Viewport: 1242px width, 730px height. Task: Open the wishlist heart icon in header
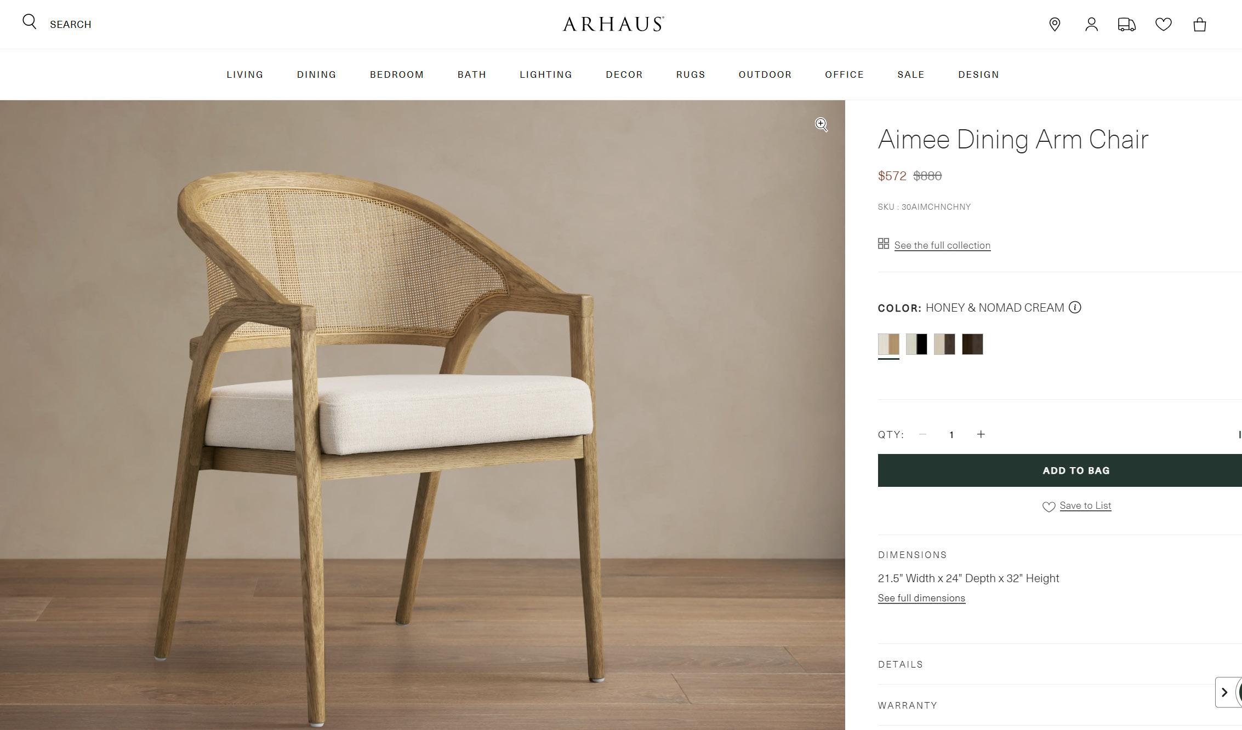click(x=1164, y=24)
